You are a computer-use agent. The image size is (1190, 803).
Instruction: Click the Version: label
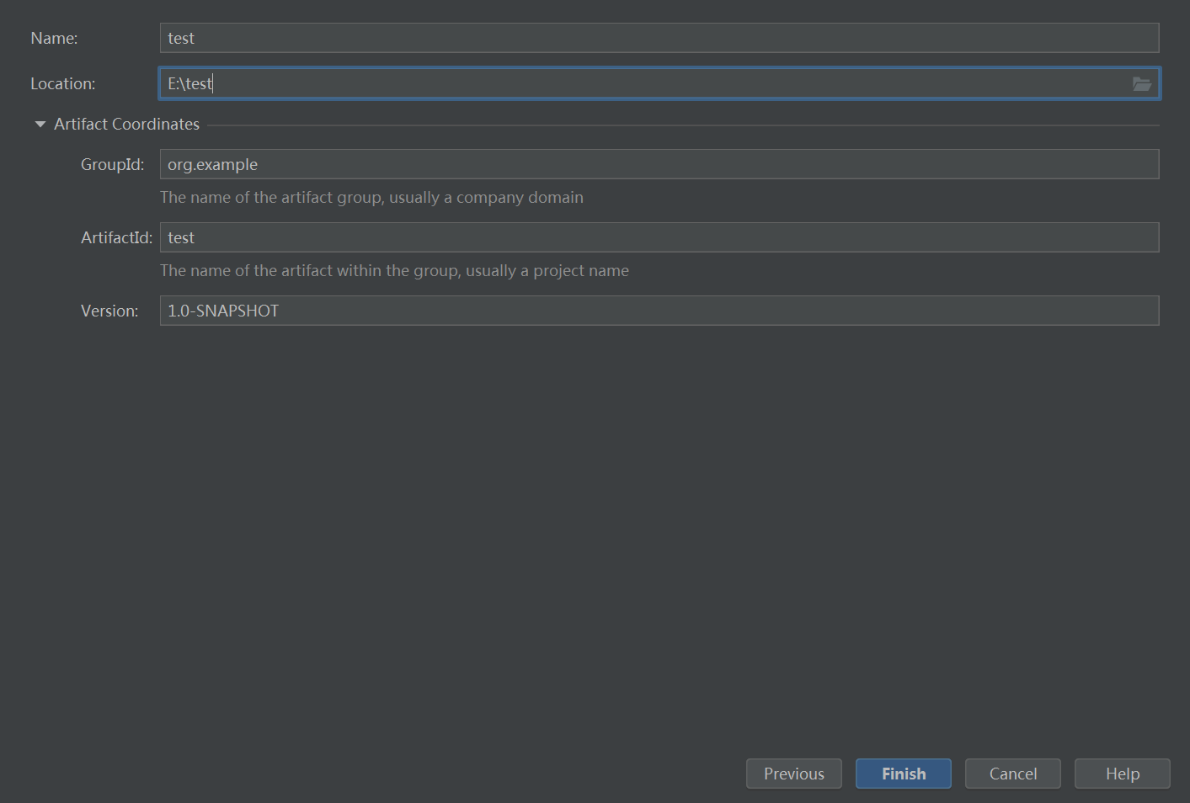(109, 311)
